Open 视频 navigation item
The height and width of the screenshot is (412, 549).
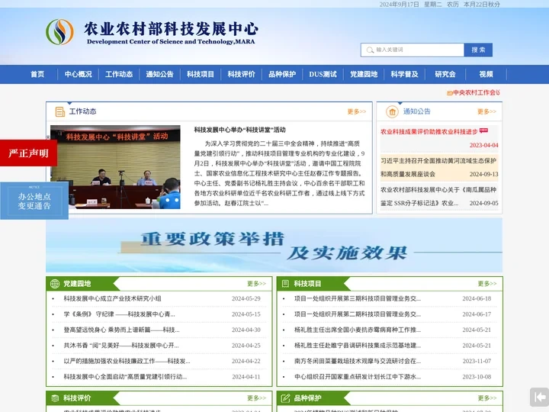486,74
